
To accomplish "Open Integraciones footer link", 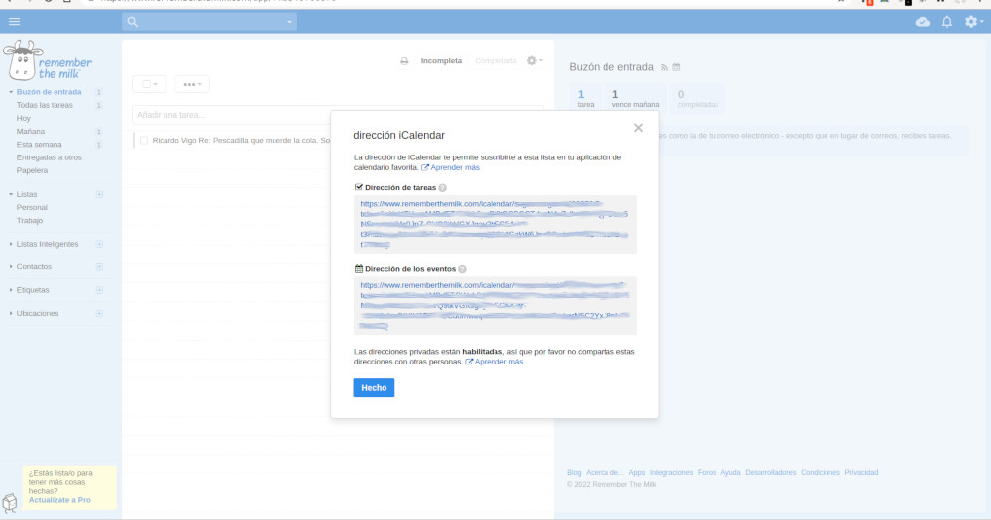I will point(671,473).
